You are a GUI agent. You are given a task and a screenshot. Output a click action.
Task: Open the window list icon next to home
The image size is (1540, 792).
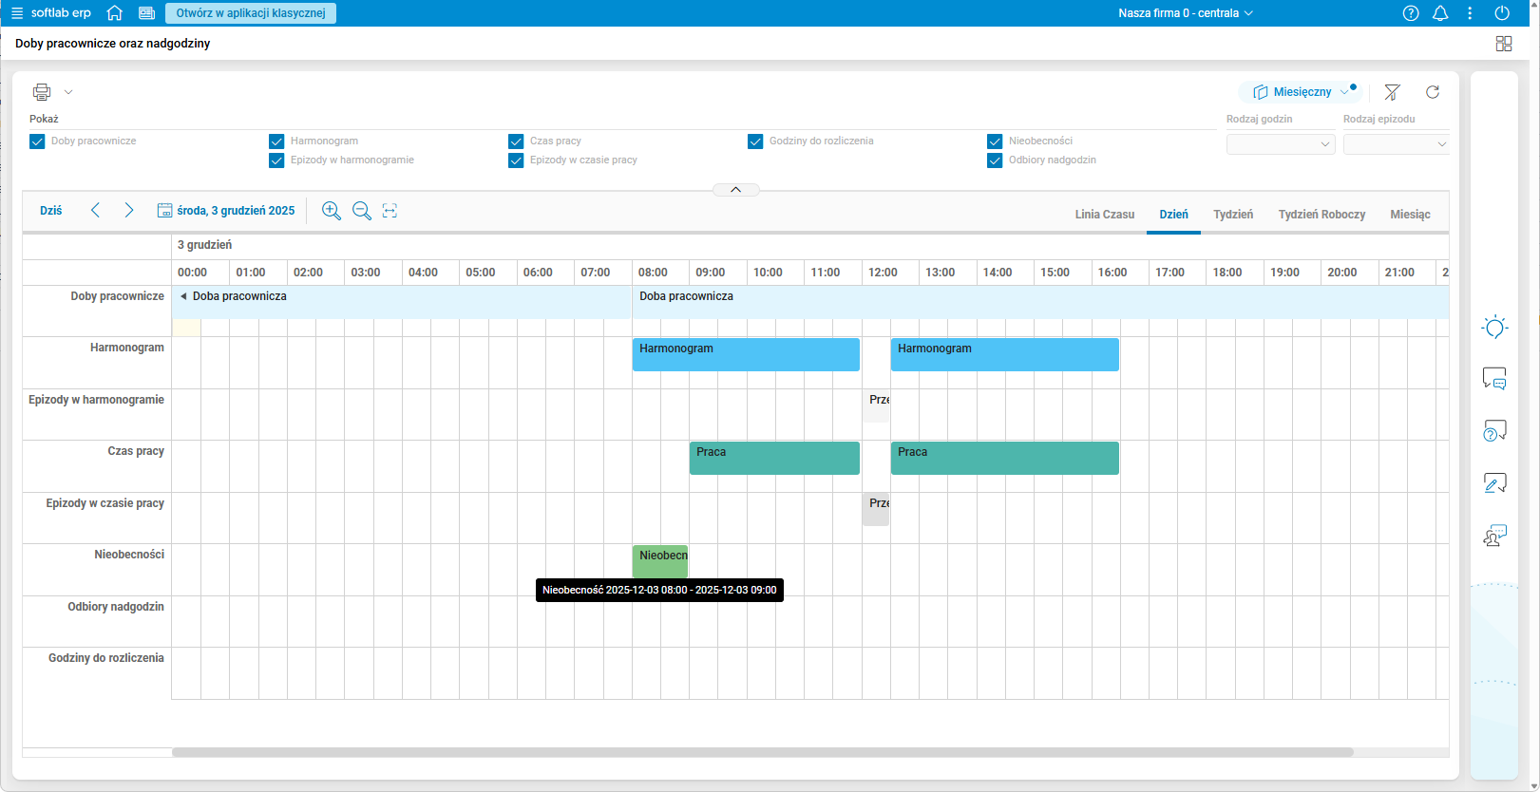point(146,13)
